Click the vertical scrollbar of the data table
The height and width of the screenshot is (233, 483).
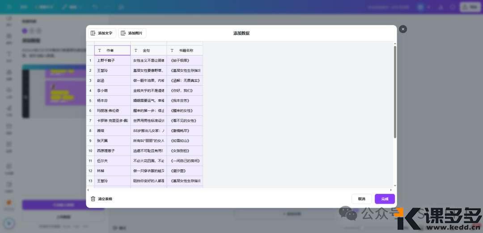[x=394, y=91]
